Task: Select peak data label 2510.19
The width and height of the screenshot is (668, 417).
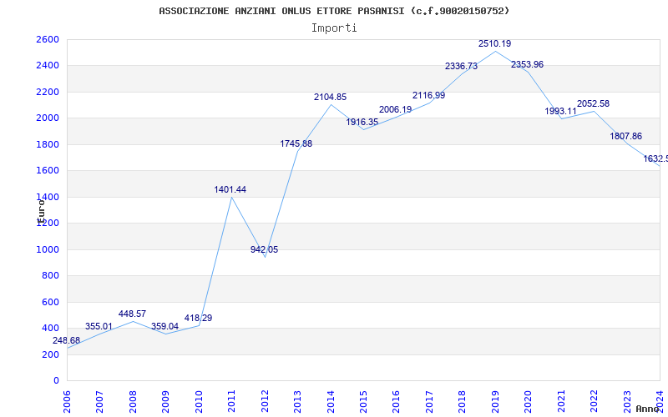Action: tap(494, 43)
